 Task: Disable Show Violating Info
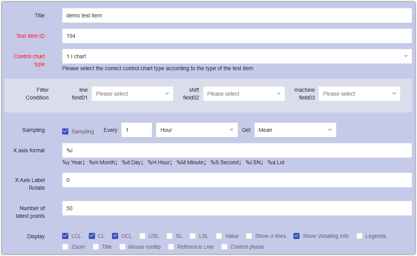point(297,236)
